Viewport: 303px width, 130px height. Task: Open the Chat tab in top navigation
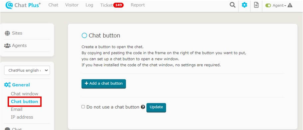click(x=53, y=5)
